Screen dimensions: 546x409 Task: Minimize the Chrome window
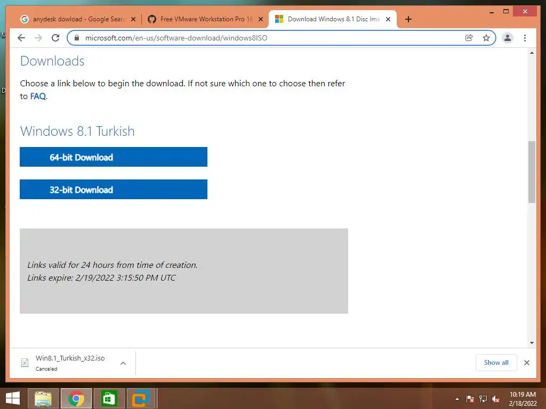point(492,12)
